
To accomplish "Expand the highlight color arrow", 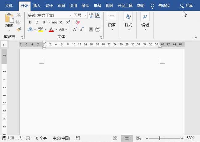I will point(46,30).
